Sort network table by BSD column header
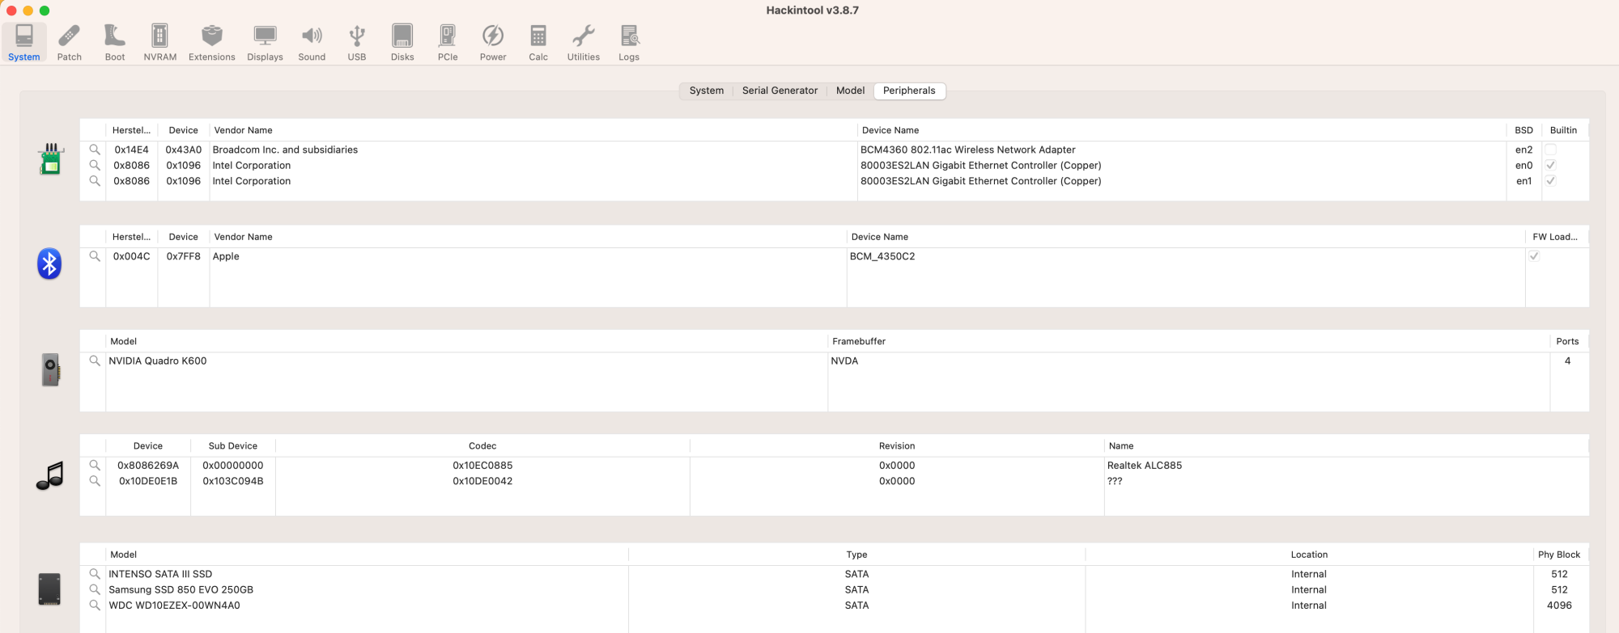The height and width of the screenshot is (633, 1619). click(x=1523, y=130)
